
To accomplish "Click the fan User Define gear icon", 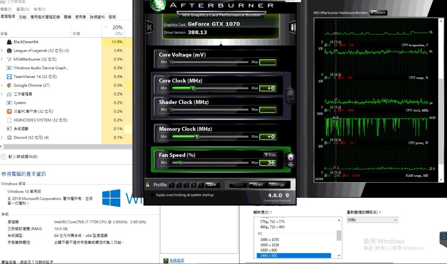I will click(291, 160).
